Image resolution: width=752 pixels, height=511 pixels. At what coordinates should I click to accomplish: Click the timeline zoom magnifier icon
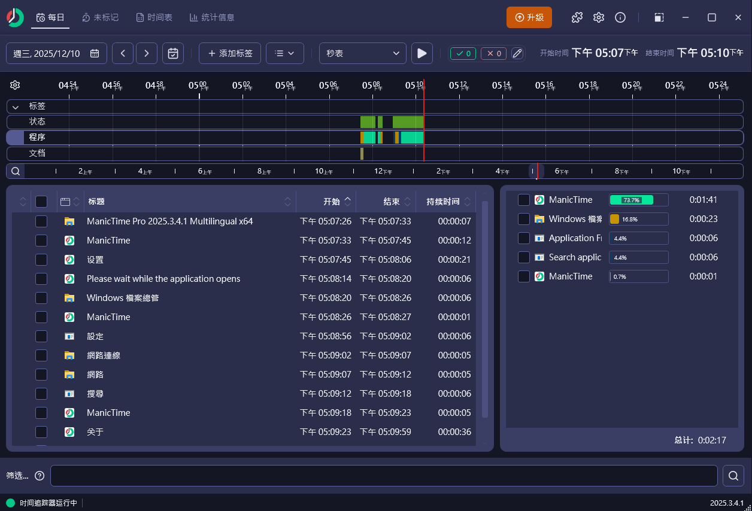coord(16,171)
